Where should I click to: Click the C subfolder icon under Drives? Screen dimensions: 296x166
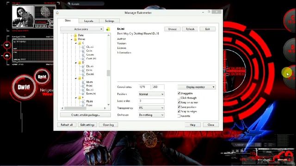tap(80, 43)
